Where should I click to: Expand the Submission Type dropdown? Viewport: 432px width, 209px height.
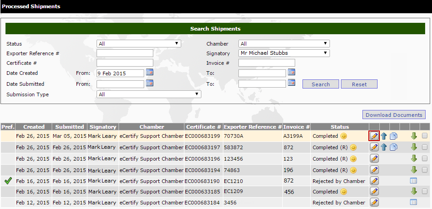click(149, 94)
